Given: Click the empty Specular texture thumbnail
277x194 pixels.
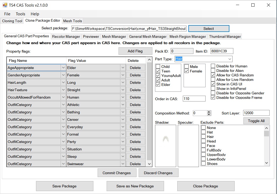Looking at the screenshot, I should coord(188,146).
